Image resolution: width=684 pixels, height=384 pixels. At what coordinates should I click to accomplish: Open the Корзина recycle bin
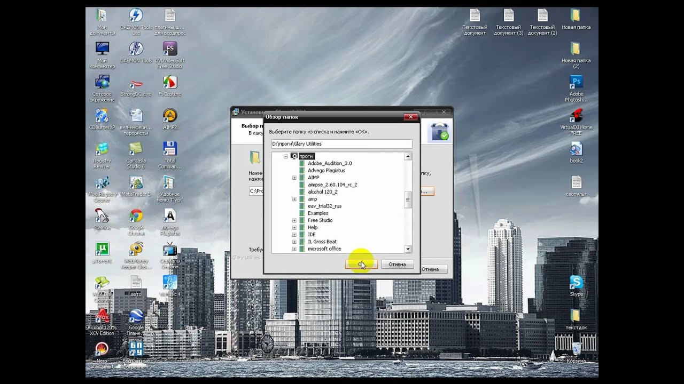(576, 352)
